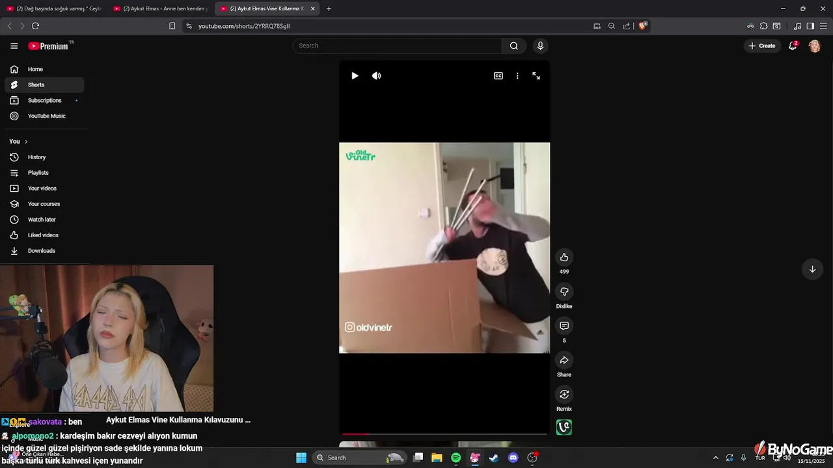Screen dimensions: 833x468
Task: Open Your videos in the sidebar
Action: pyautogui.click(x=44, y=188)
